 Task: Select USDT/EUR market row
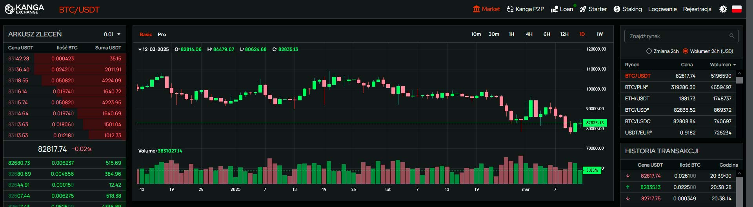(x=678, y=133)
